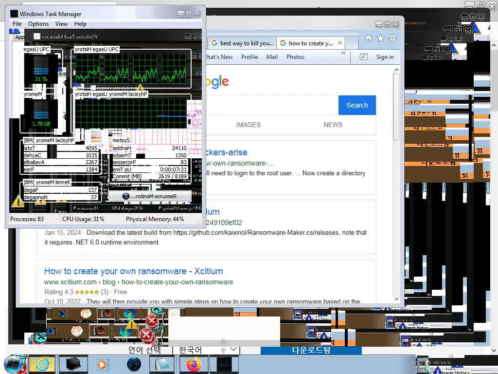This screenshot has height=374, width=498.
Task: Open the Photos favorites bar link
Action: click(295, 57)
